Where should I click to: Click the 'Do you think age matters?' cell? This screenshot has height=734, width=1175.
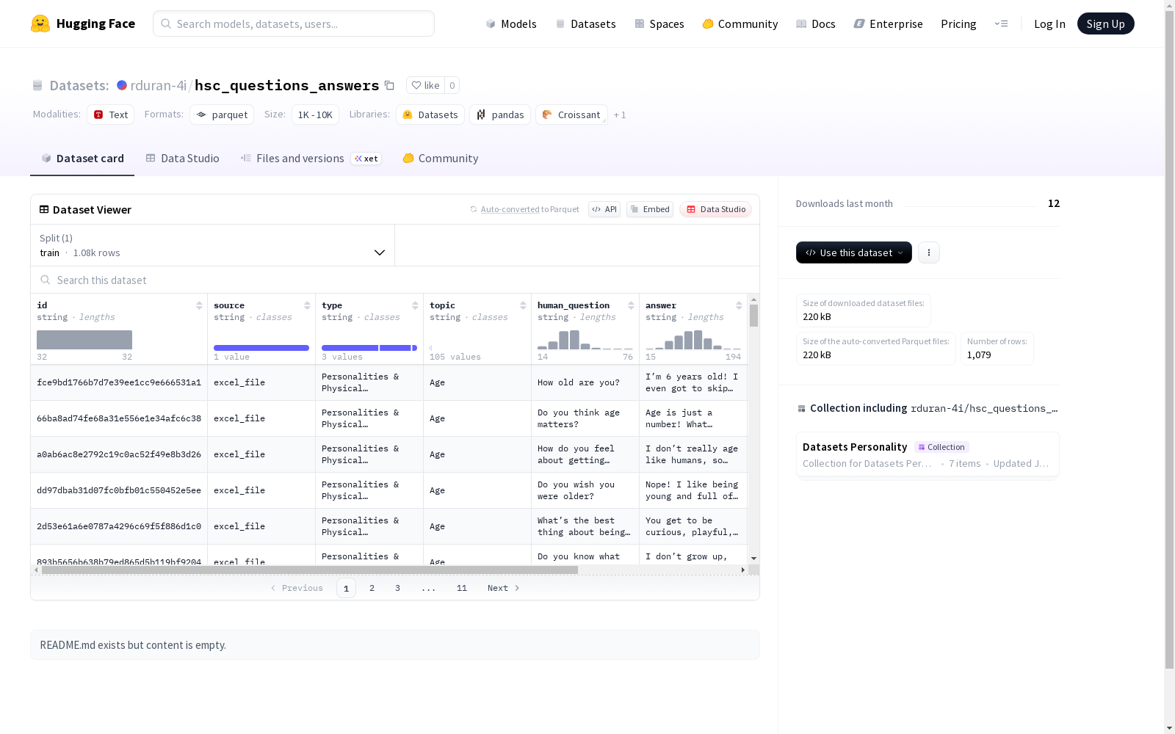click(x=585, y=418)
